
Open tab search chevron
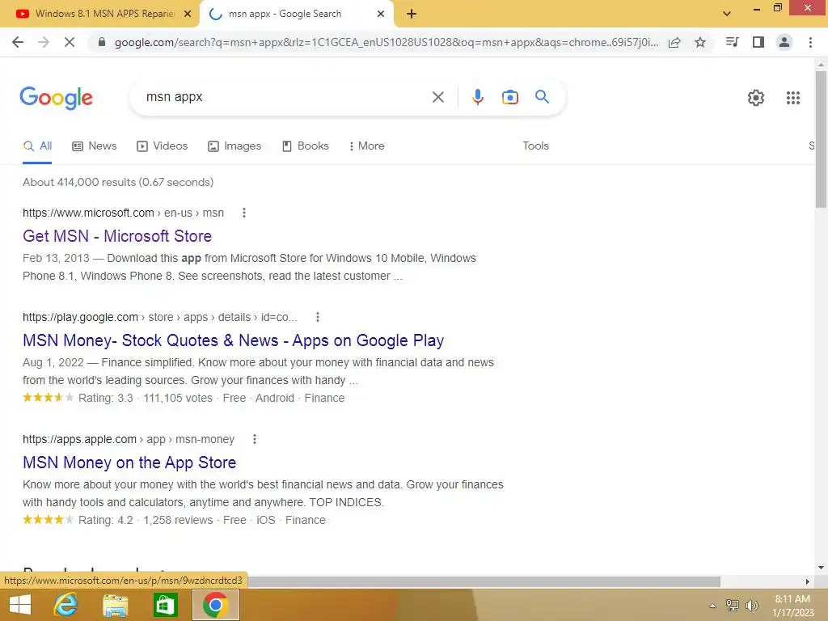727,14
